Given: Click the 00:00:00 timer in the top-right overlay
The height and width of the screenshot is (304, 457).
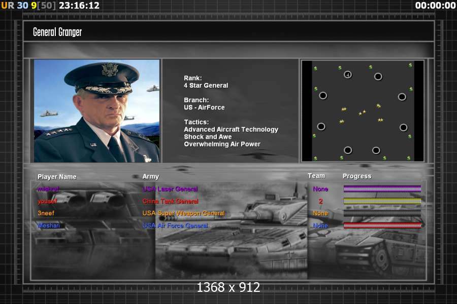Looking at the screenshot, I should pos(436,6).
